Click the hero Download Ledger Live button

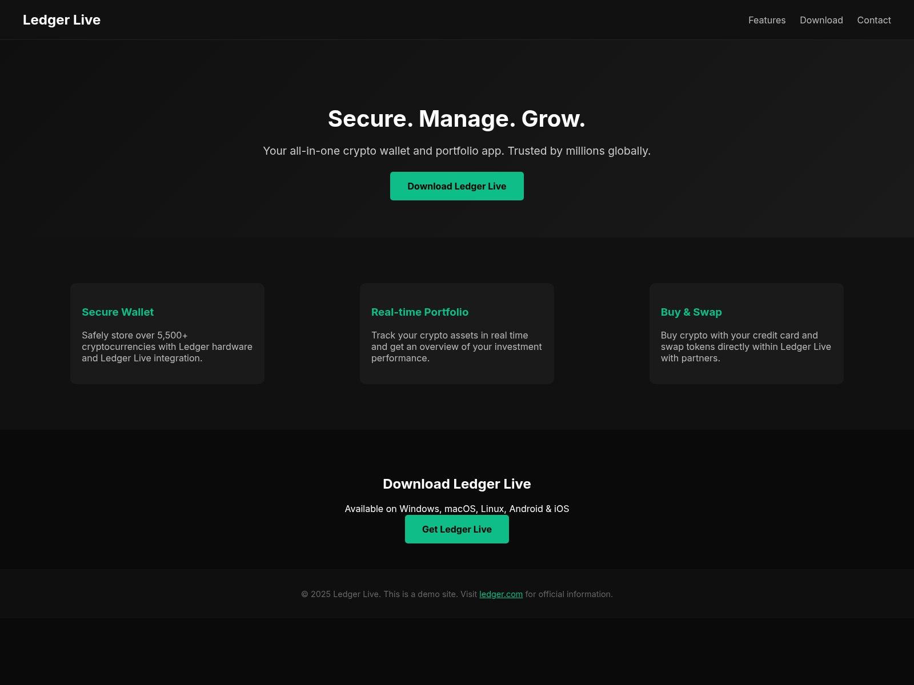tap(457, 186)
